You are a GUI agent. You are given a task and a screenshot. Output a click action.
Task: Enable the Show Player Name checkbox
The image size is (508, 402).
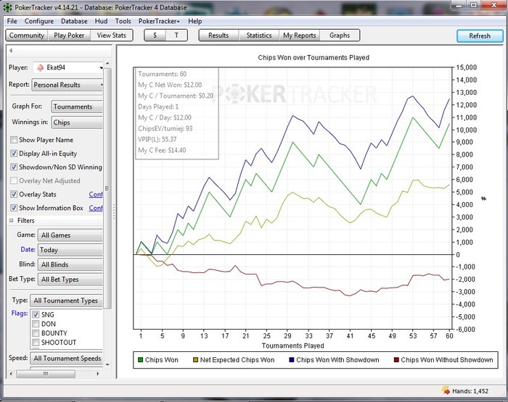click(x=14, y=140)
